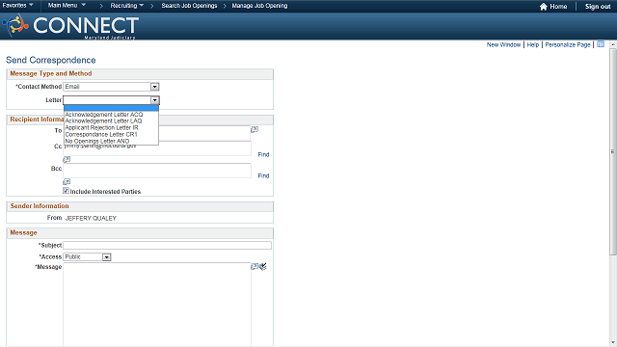This screenshot has height=347, width=617.
Task: Click Sign out
Action: coord(598,7)
